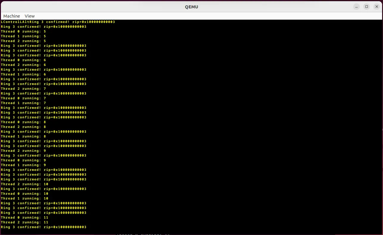This screenshot has width=383, height=235.
Task: Click the 'Thread 0 running: 5' line
Action: click(23, 32)
